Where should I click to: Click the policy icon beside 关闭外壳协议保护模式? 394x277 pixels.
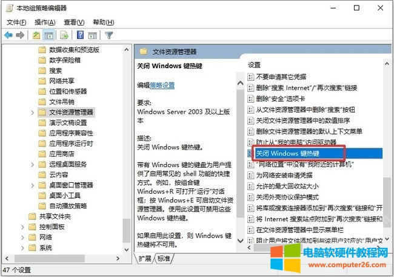coord(250,197)
